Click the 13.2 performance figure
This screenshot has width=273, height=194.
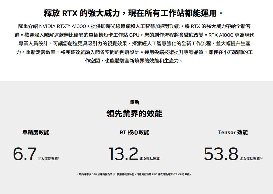tap(123, 154)
